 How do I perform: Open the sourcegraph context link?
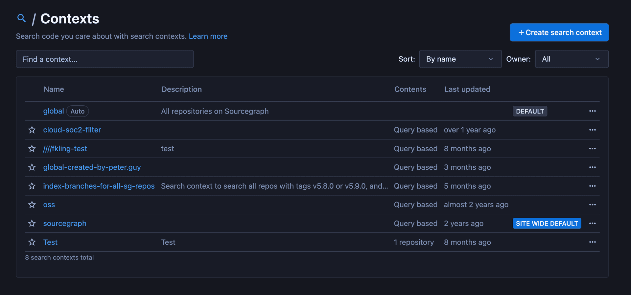[x=65, y=223]
